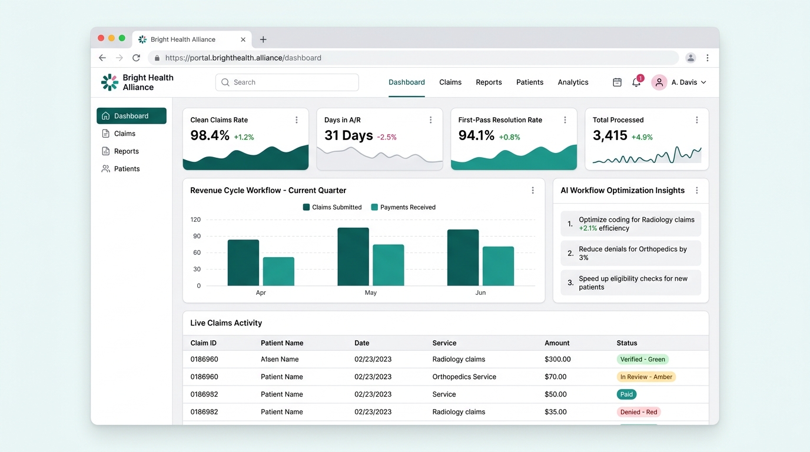Click the Denied - Red status badge
The image size is (810, 452).
click(639, 412)
